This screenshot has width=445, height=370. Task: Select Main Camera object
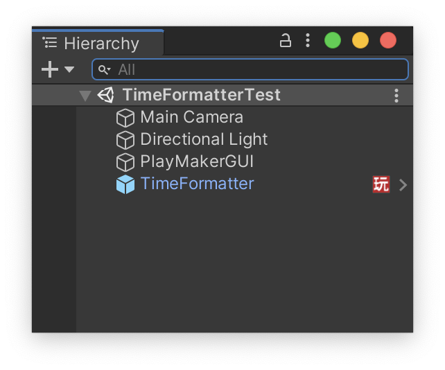pyautogui.click(x=191, y=117)
